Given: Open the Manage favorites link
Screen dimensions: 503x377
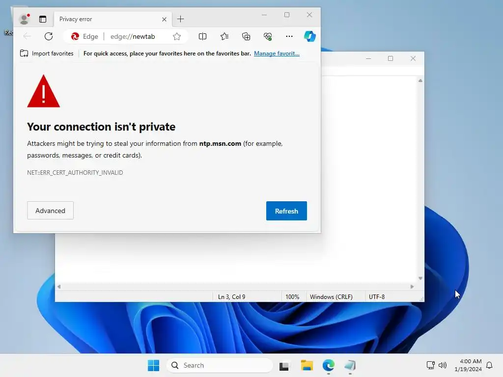Looking at the screenshot, I should tap(277, 54).
